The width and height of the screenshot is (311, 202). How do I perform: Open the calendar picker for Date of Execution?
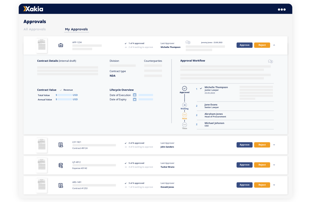[x=135, y=95]
